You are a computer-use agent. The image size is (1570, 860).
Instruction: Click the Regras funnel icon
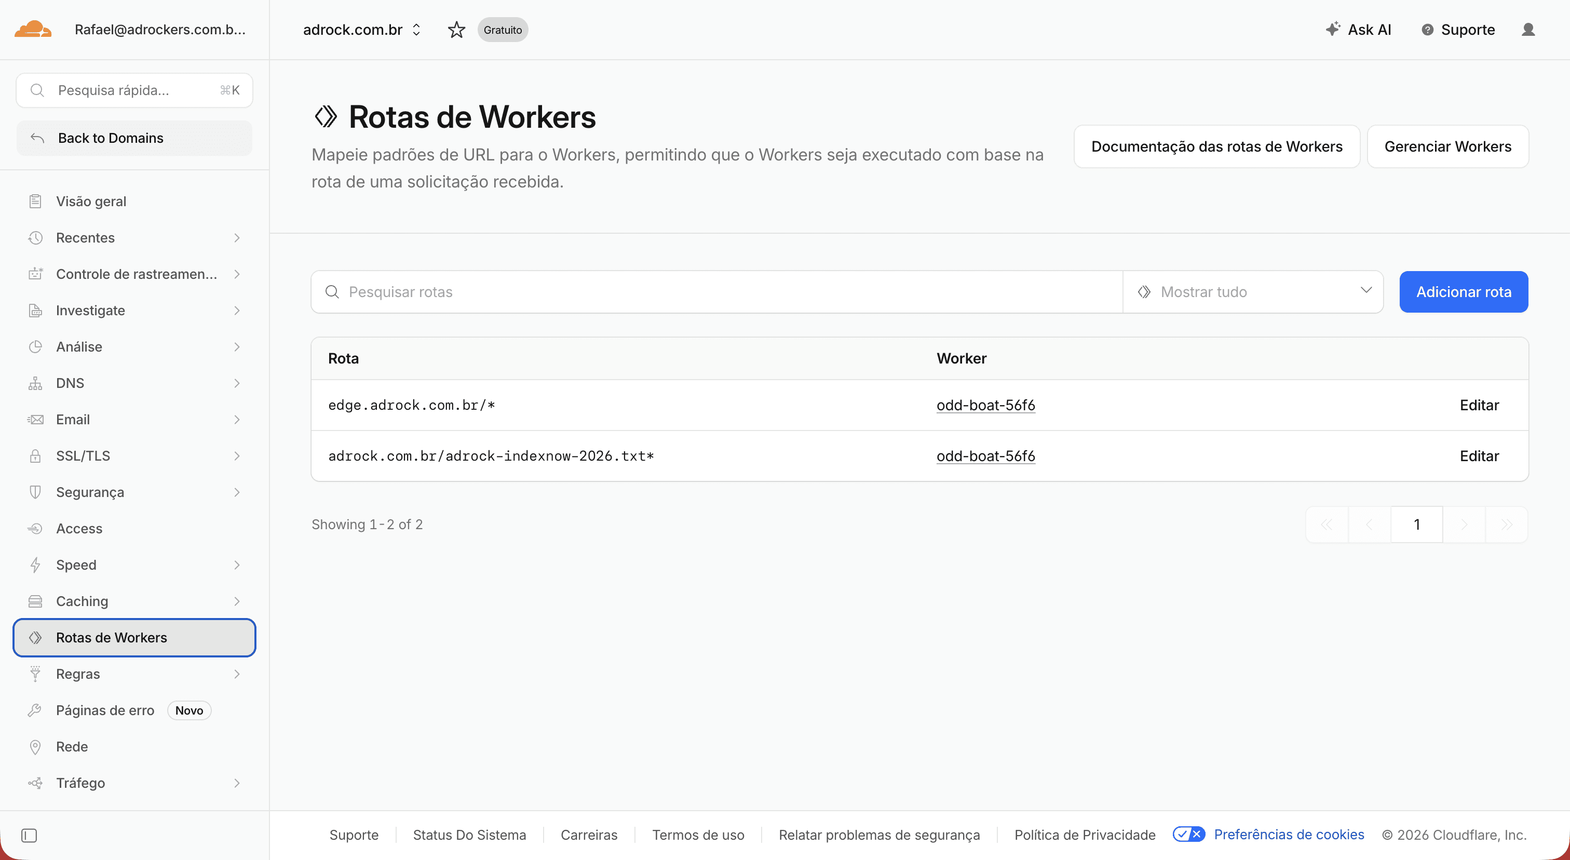click(35, 674)
